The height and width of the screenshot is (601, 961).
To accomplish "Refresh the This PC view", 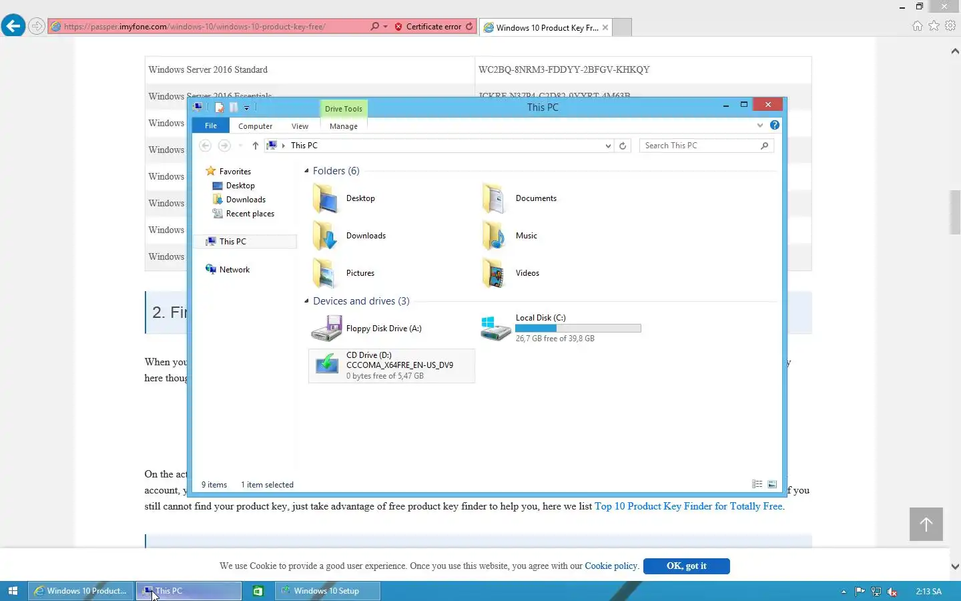I will click(x=623, y=146).
